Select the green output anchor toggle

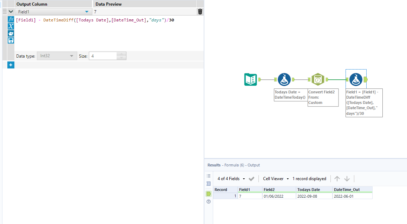tap(209, 194)
